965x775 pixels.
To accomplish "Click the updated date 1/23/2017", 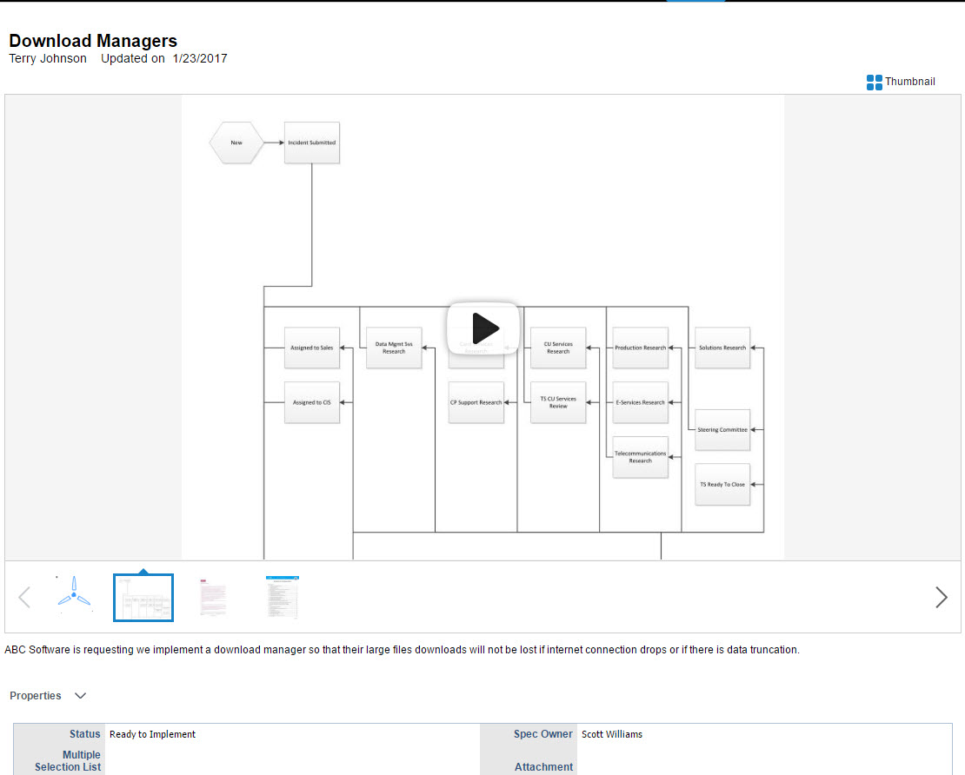I will (200, 58).
